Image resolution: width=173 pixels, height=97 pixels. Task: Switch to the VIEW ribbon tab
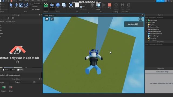coord(38,1)
